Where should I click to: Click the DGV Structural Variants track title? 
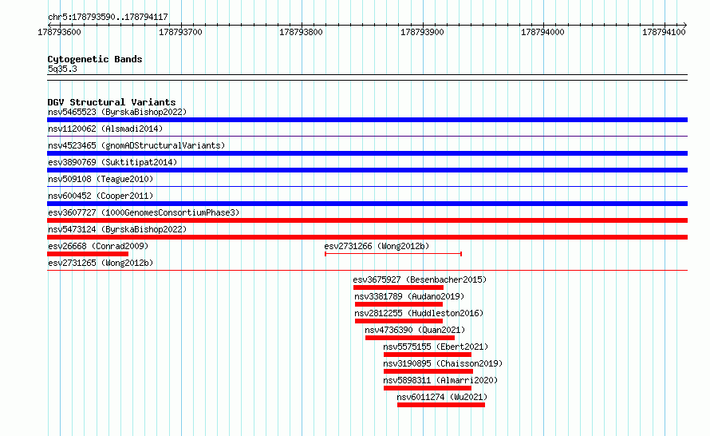(x=112, y=102)
